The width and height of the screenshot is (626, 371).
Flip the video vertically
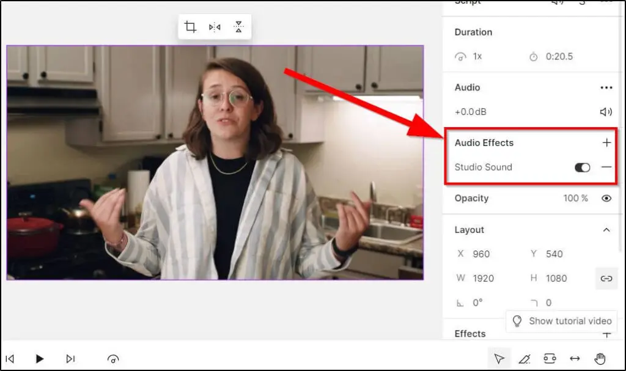[x=238, y=26]
